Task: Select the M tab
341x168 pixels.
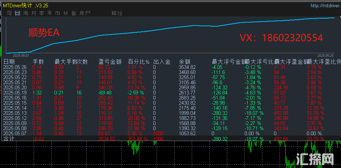Action: click(66, 13)
